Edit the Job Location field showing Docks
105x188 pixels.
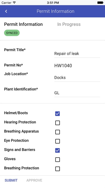(77, 77)
